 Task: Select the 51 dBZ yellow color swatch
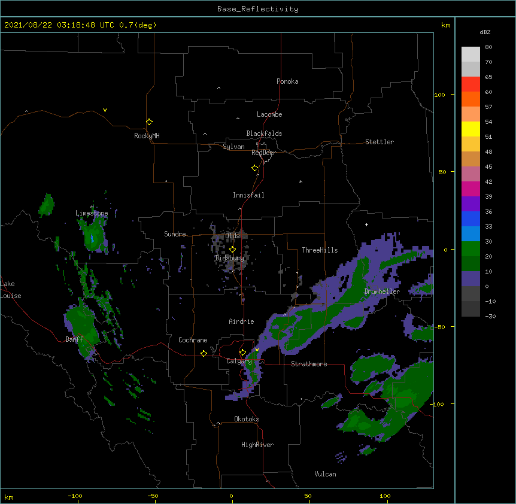471,129
